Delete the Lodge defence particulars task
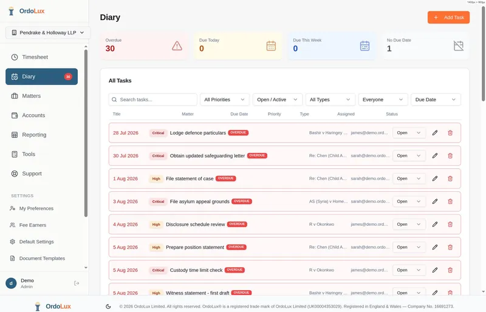 pos(450,132)
